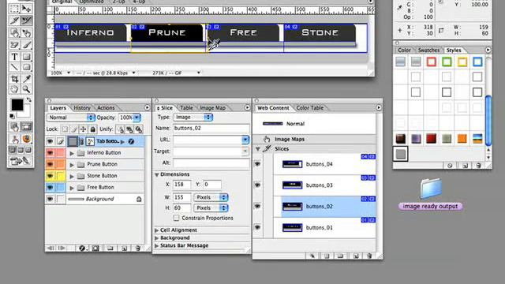Toggle visibility of buttons_03 slice
This screenshot has height=284, width=505.
click(258, 185)
